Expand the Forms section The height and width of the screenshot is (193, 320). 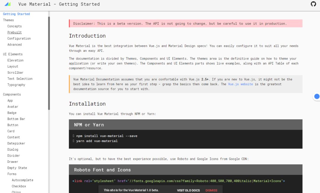click(12, 174)
